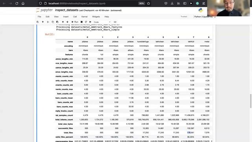The width and height of the screenshot is (252, 142).
Task: Cut selected cells with scissors icon
Action: tap(48, 22)
